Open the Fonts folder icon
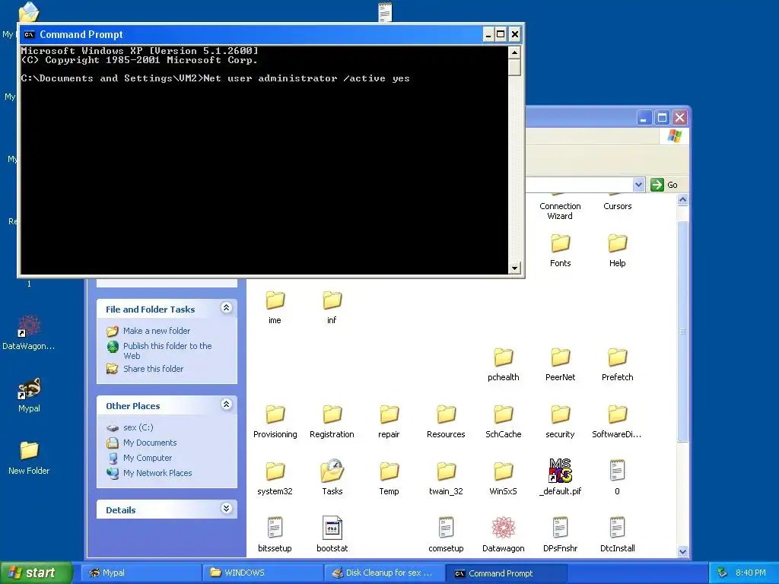This screenshot has height=584, width=779. click(561, 243)
